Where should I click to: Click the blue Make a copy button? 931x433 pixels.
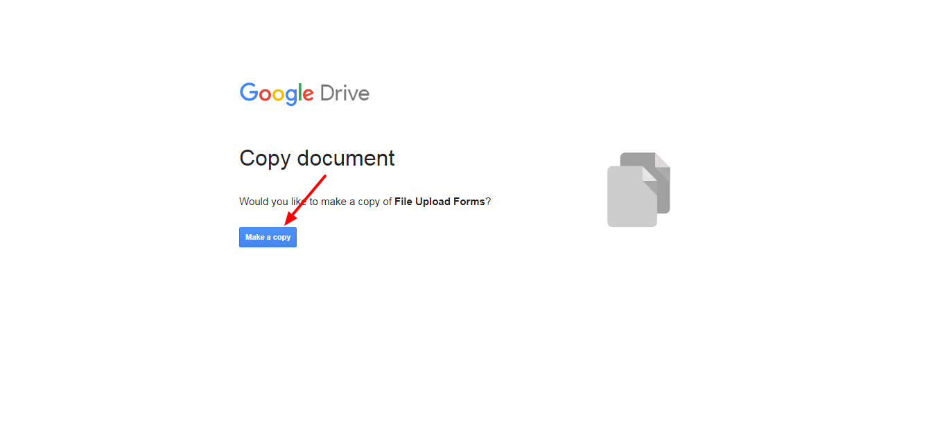(x=268, y=237)
